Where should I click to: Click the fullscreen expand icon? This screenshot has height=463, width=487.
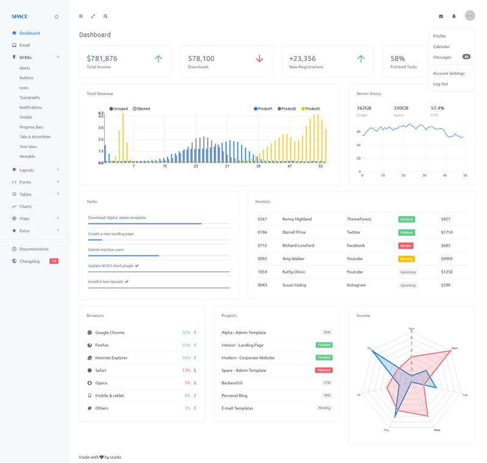coord(93,16)
